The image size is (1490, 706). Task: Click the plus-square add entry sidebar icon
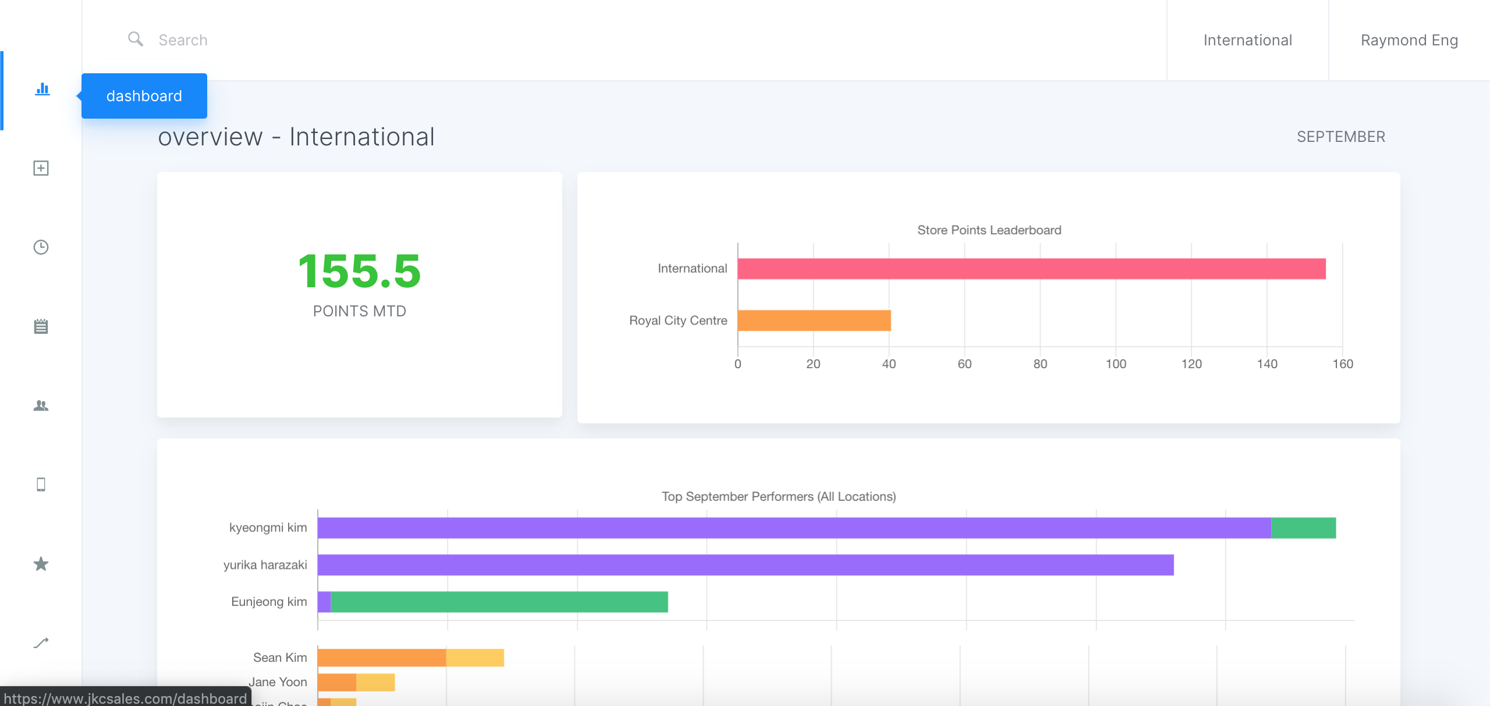(41, 168)
